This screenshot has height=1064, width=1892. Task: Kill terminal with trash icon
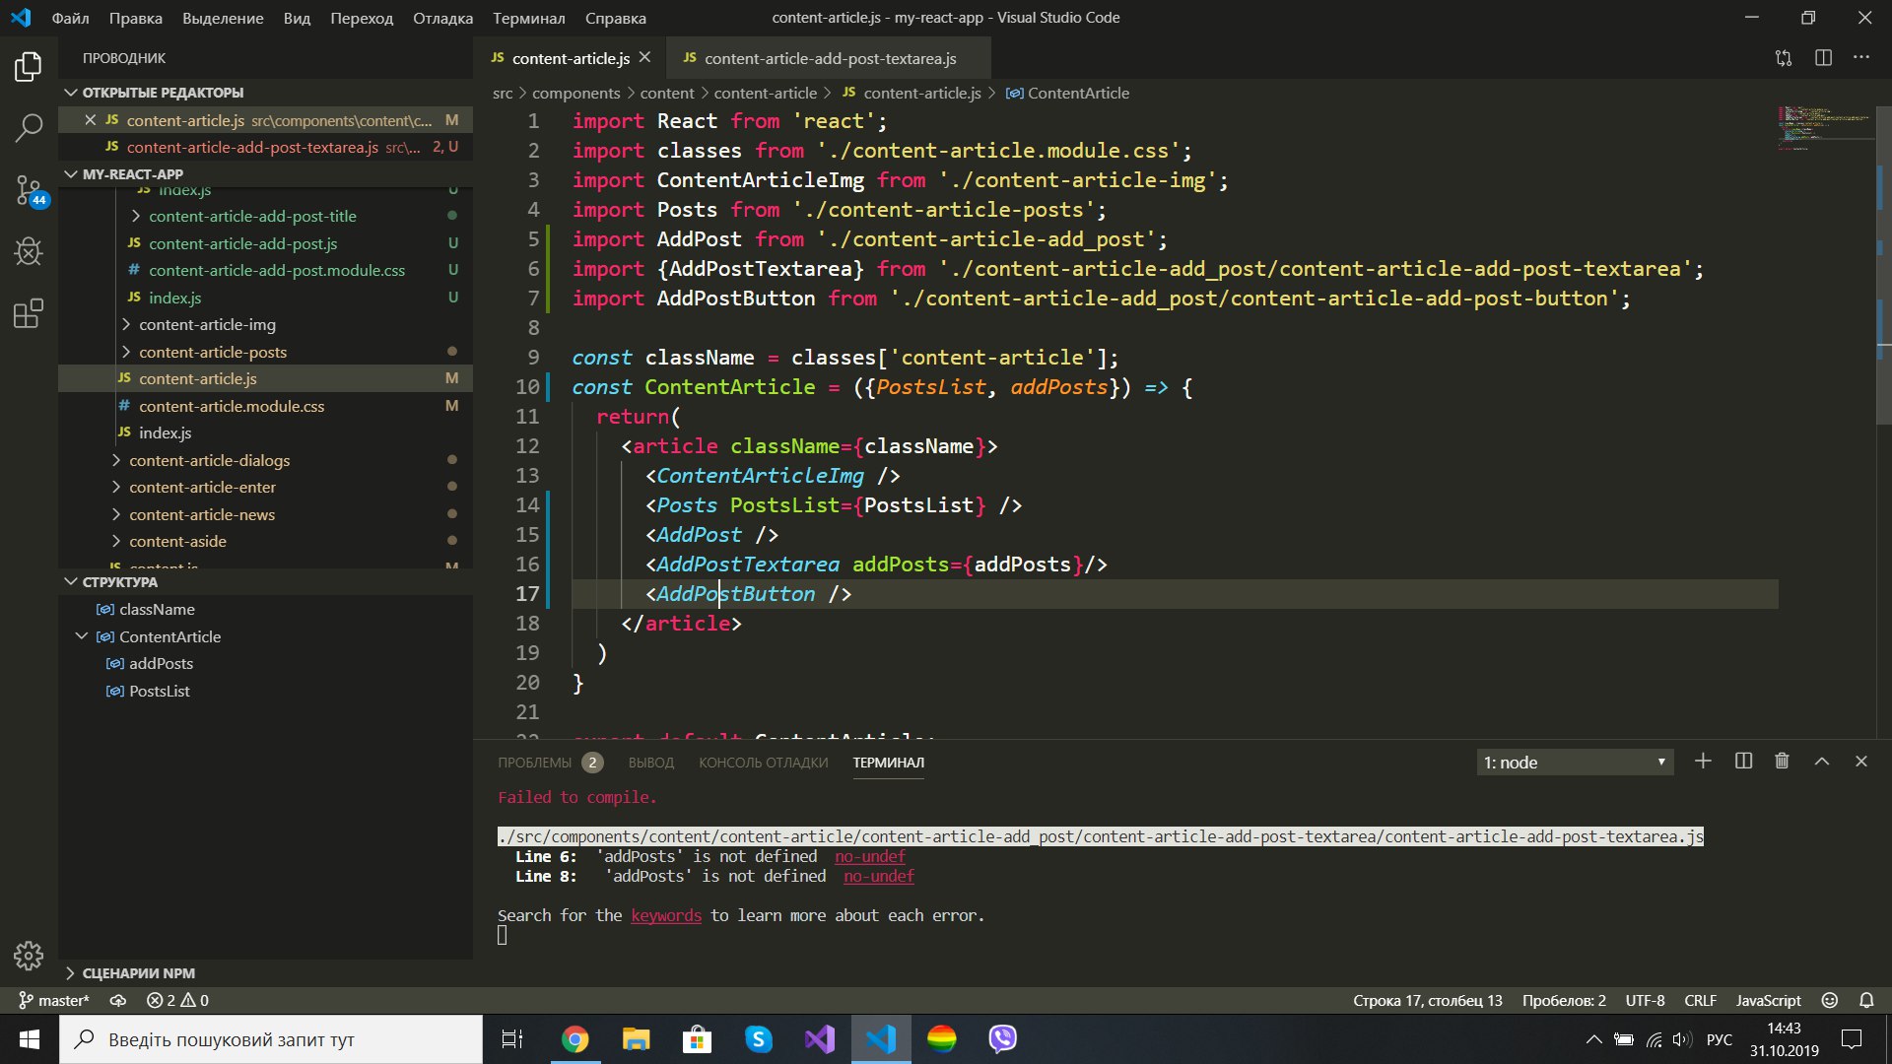(1782, 762)
